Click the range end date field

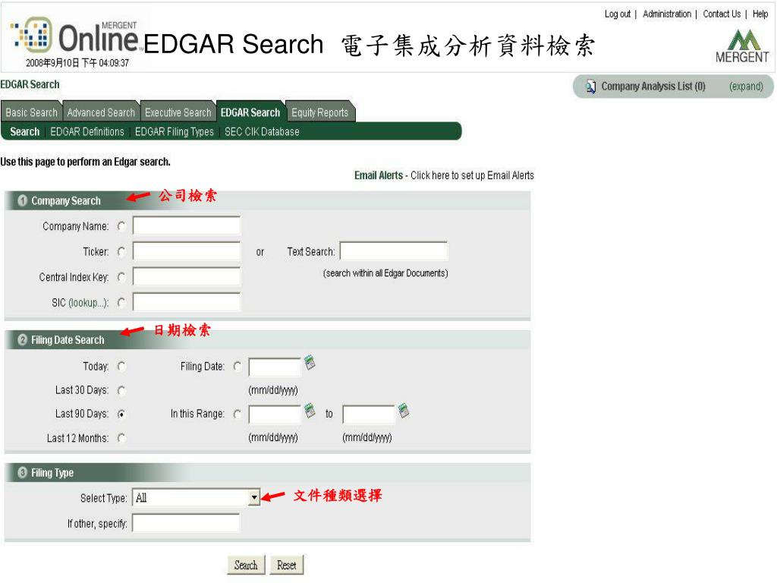tap(369, 414)
